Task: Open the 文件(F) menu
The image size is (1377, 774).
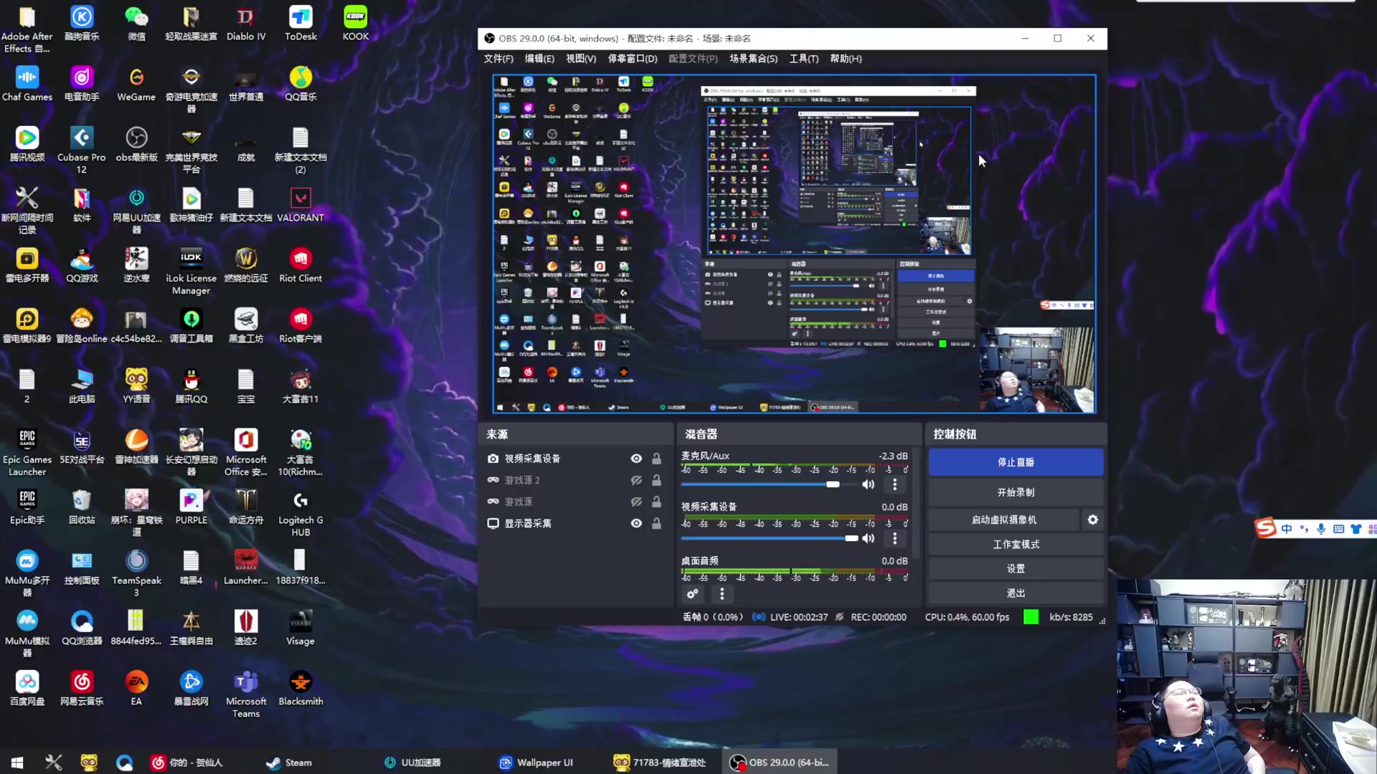Action: click(x=498, y=59)
